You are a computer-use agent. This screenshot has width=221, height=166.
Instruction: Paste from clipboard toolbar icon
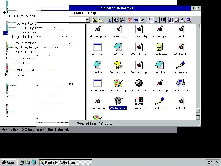click(122, 20)
